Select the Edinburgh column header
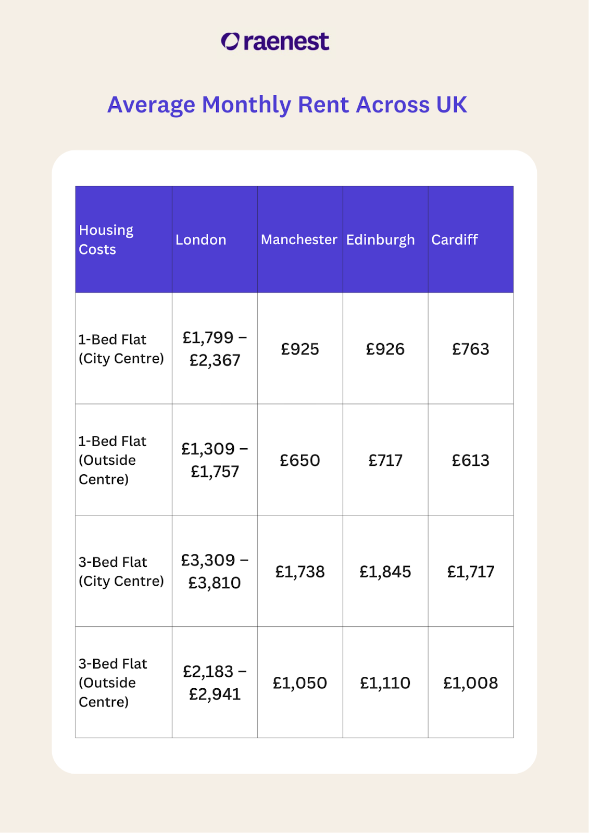This screenshot has width=589, height=833. [x=381, y=239]
